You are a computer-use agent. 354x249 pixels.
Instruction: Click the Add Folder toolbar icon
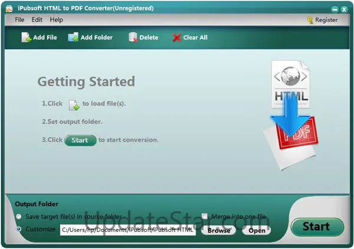coord(73,38)
